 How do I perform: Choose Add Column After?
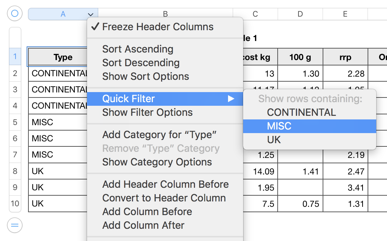143,225
